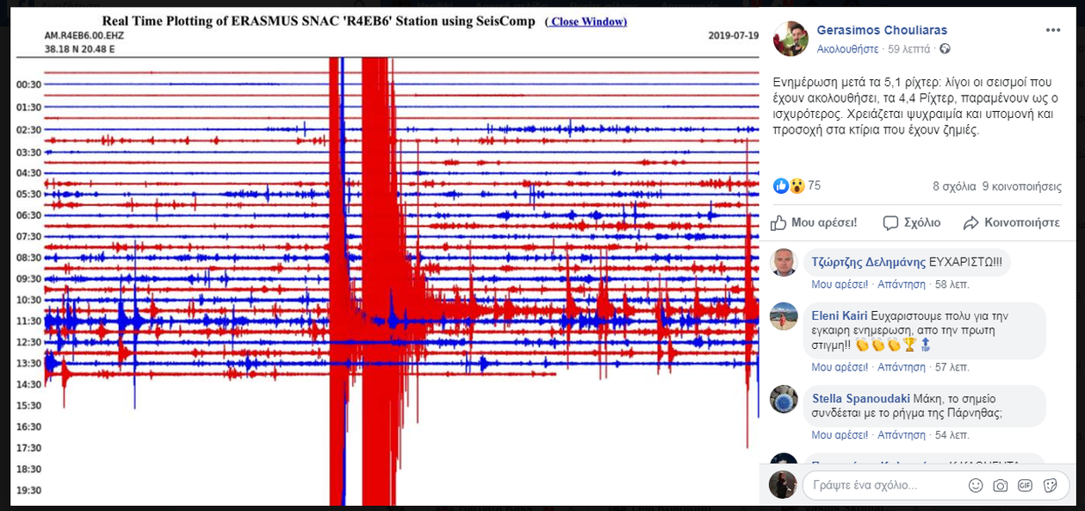The height and width of the screenshot is (511, 1085).
Task: Click the comment speech bubble icon
Action: coord(890,222)
